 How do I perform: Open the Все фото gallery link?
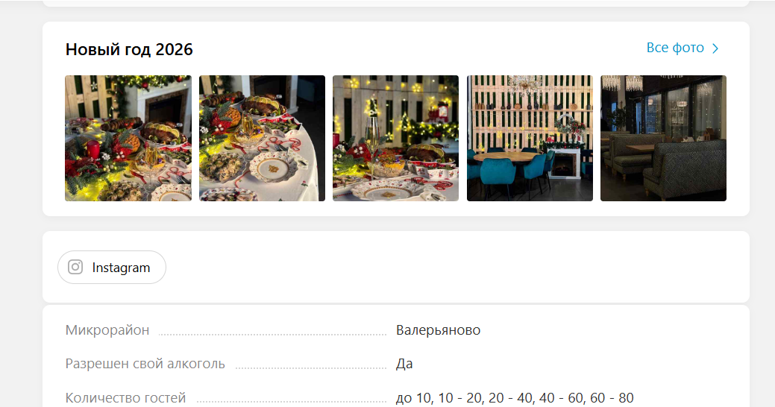pos(675,48)
